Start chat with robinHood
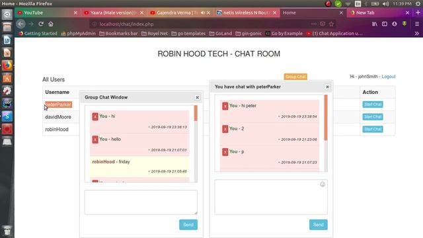 click(x=373, y=130)
